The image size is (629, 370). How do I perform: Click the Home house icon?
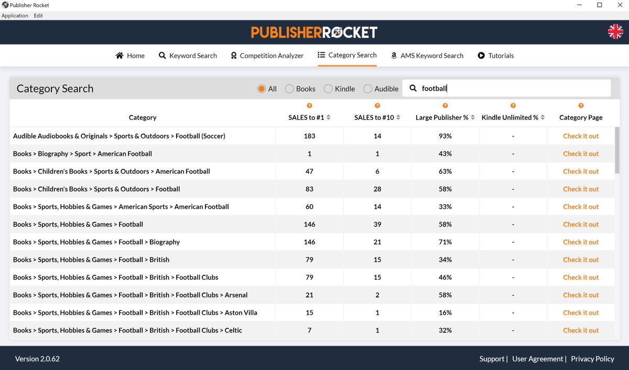120,55
